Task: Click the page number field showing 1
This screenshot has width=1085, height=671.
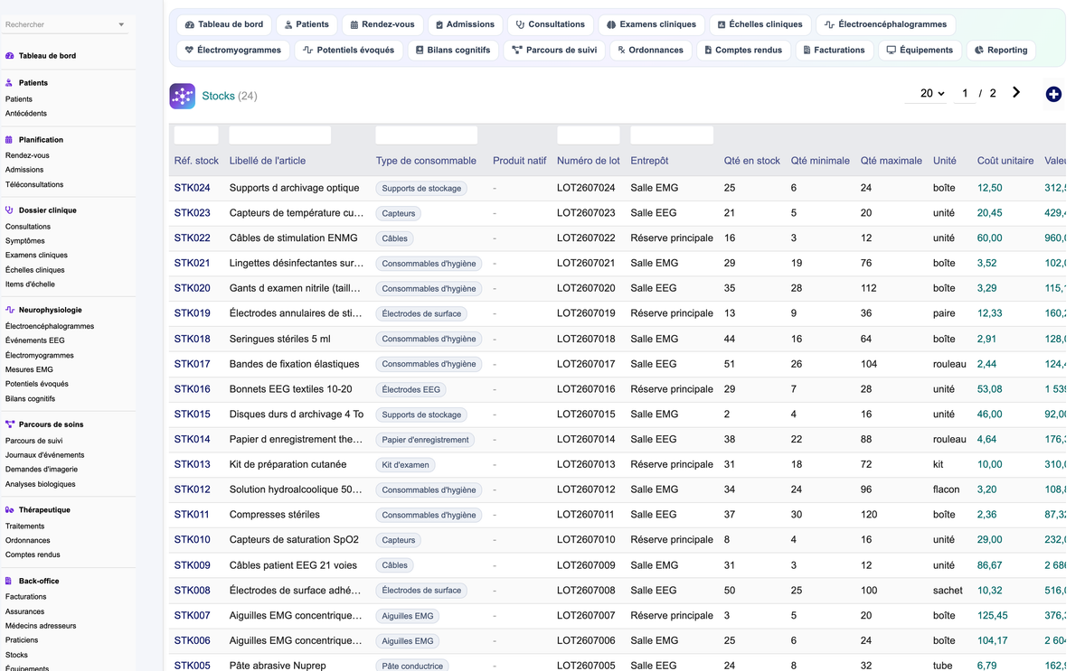Action: coord(965,93)
